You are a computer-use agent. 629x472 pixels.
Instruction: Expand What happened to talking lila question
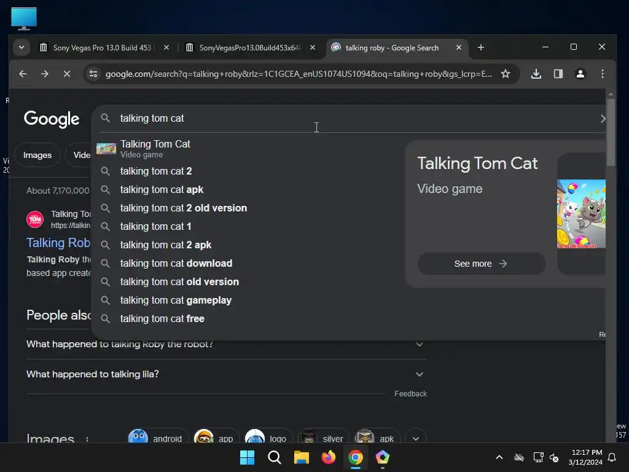click(x=226, y=374)
